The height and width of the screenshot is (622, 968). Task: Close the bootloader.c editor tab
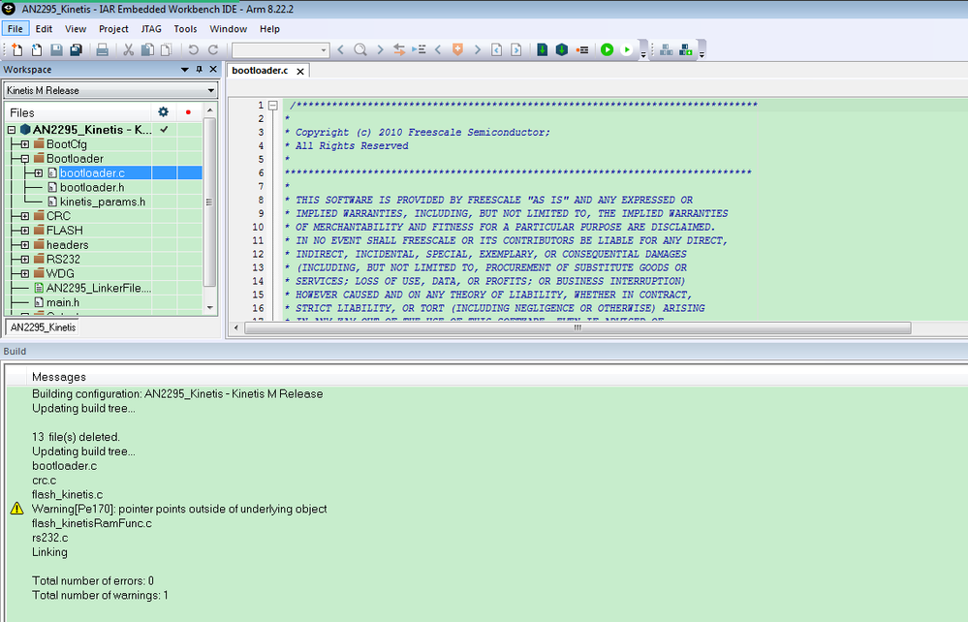(x=300, y=72)
